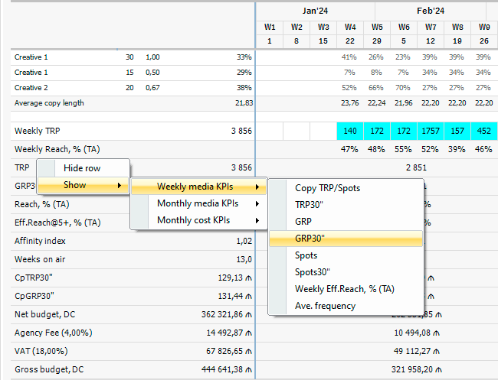The image size is (498, 380).
Task: Click Weeks on air value 13,0
Action: (x=244, y=259)
